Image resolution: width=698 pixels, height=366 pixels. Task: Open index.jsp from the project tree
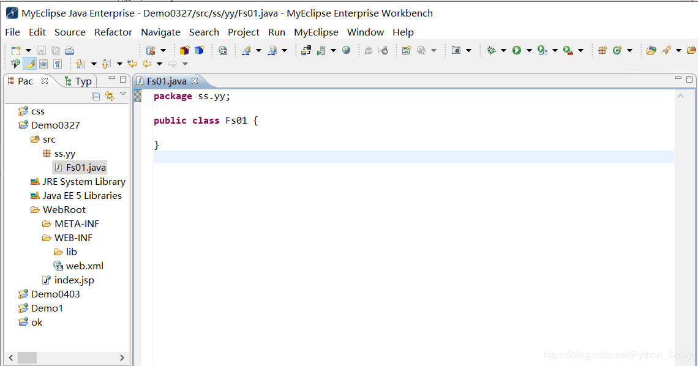[75, 280]
